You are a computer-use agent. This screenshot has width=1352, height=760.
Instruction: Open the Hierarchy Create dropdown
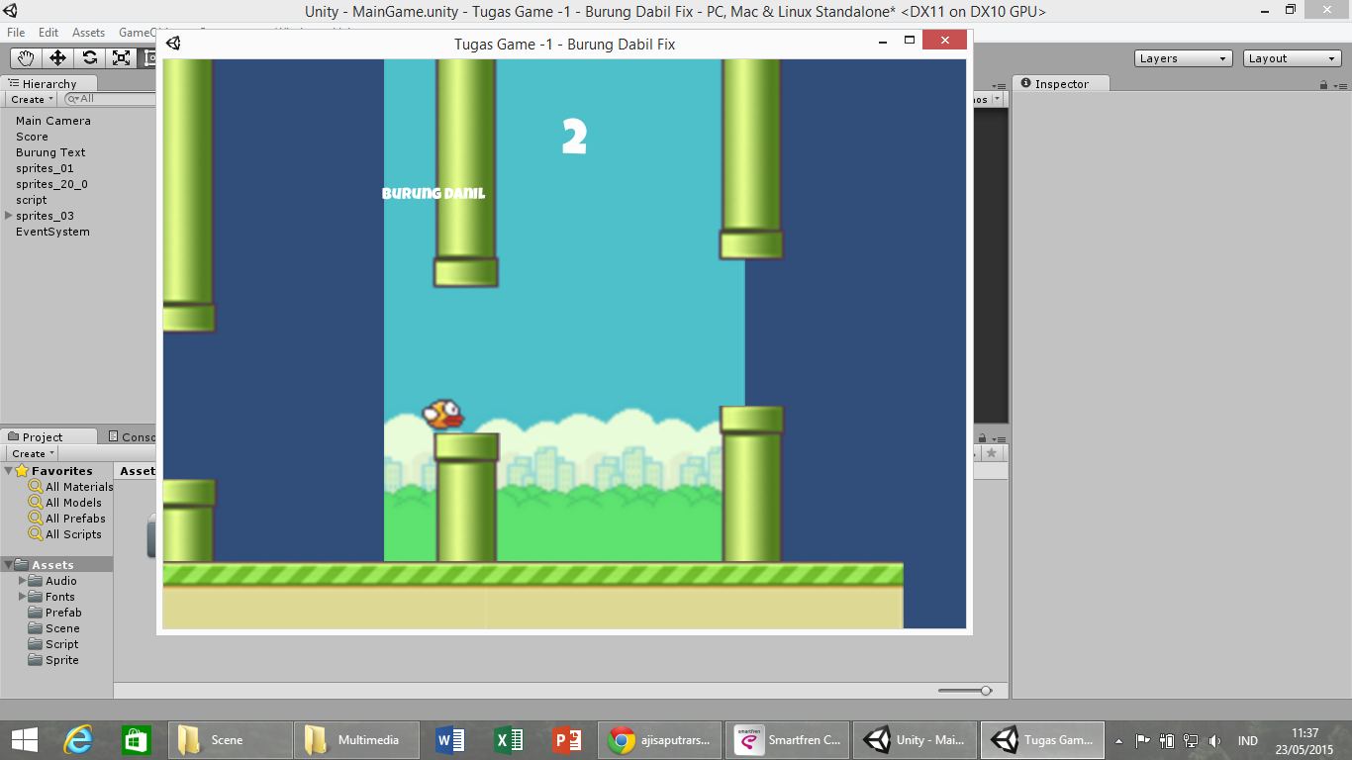coord(31,99)
